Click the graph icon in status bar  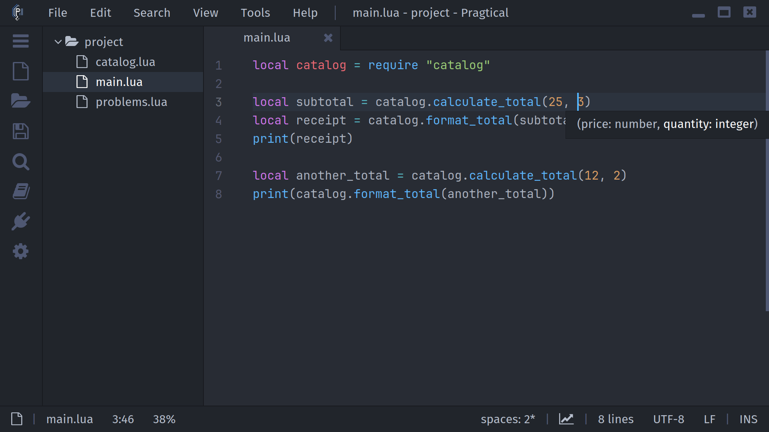tap(566, 419)
